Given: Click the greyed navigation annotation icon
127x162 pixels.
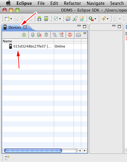Looking at the screenshot, I should (115, 19).
